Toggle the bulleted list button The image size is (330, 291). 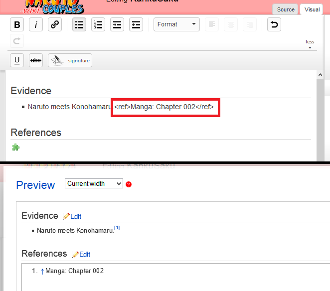tap(79, 24)
